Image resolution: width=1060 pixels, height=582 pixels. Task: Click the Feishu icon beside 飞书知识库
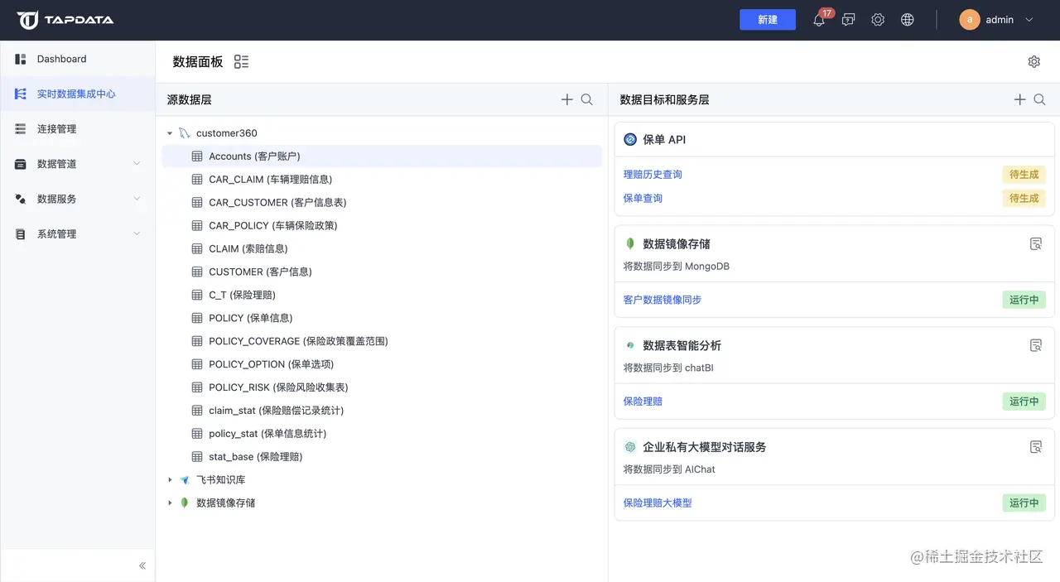click(184, 479)
